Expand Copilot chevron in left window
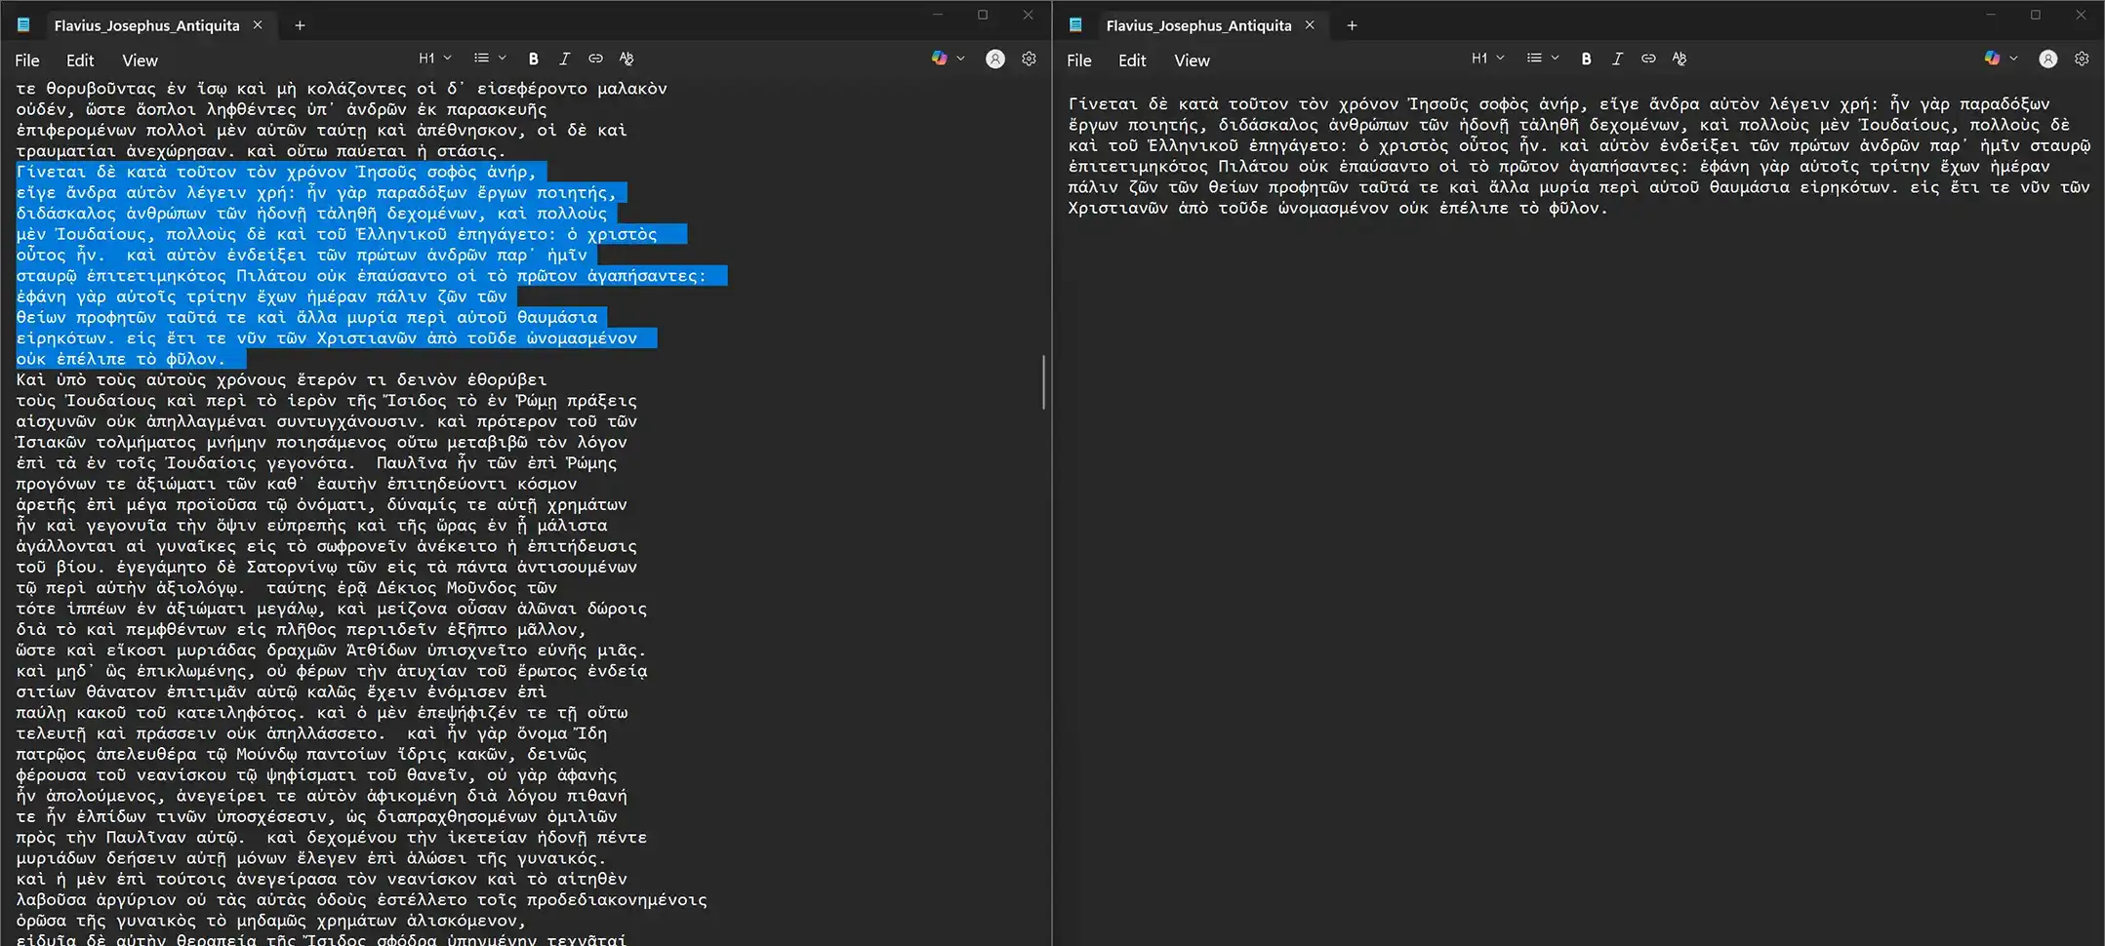 pyautogui.click(x=961, y=59)
